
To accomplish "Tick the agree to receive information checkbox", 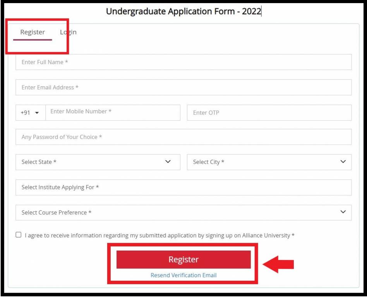I will (x=19, y=235).
